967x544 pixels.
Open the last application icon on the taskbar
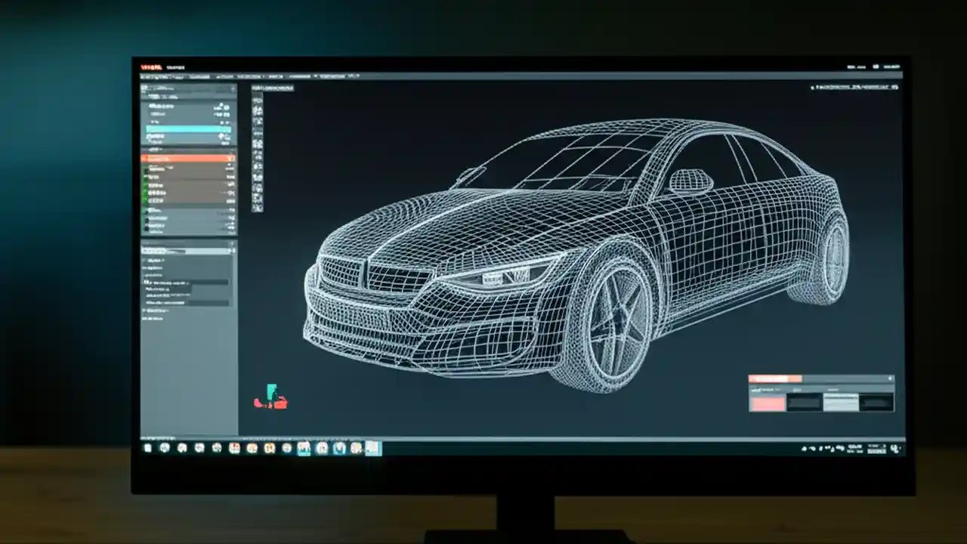374,448
